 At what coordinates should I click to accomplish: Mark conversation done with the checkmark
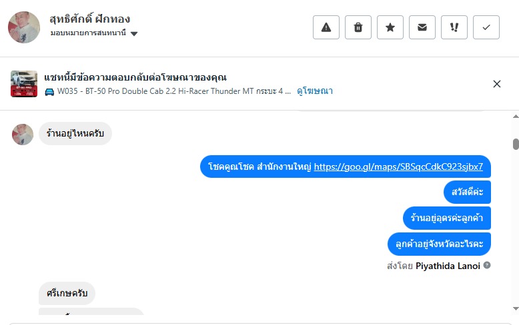[486, 27]
